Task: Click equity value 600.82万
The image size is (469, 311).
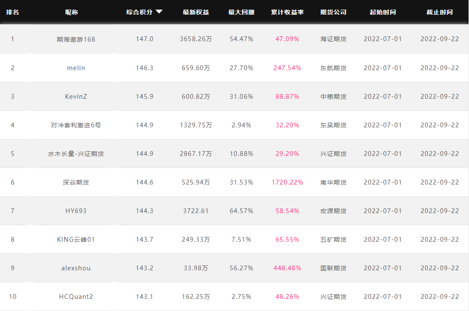Action: tap(196, 97)
